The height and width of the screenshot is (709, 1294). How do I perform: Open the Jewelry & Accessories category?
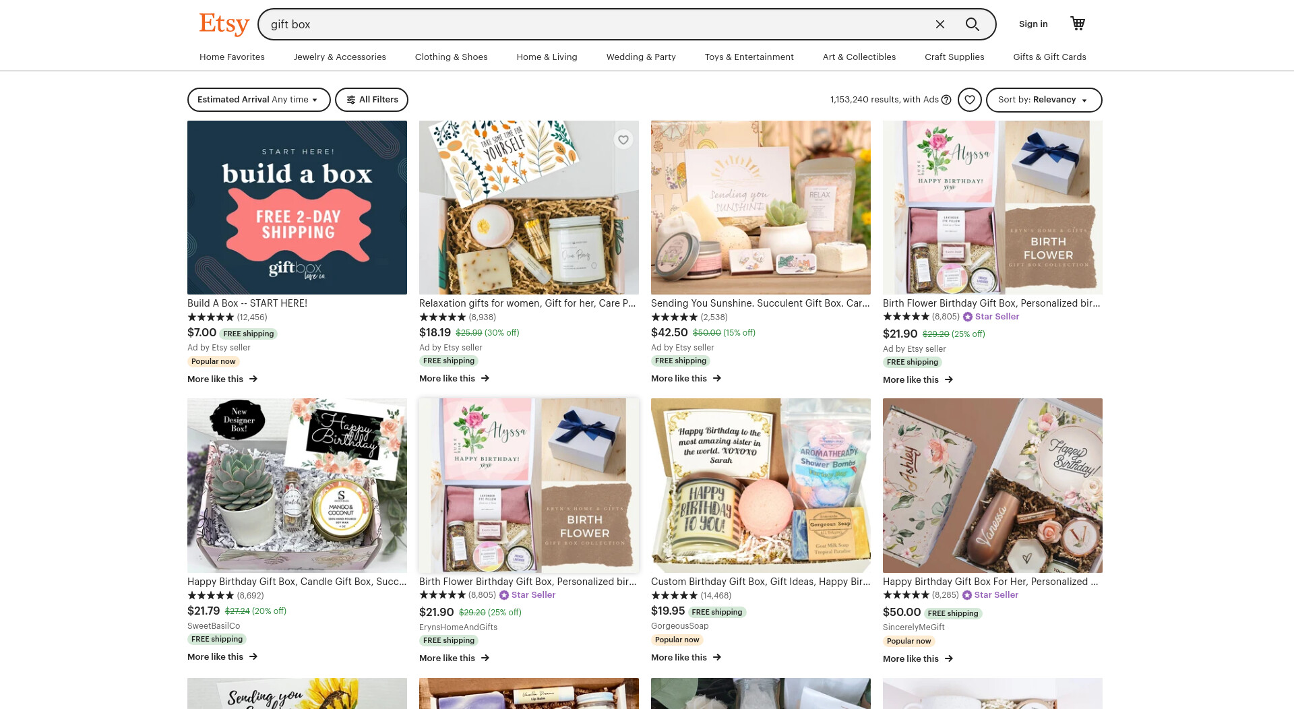coord(340,57)
